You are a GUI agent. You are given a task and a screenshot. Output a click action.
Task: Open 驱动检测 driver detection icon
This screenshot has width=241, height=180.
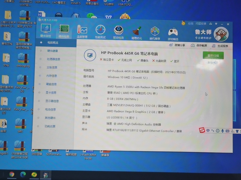click(x=119, y=32)
